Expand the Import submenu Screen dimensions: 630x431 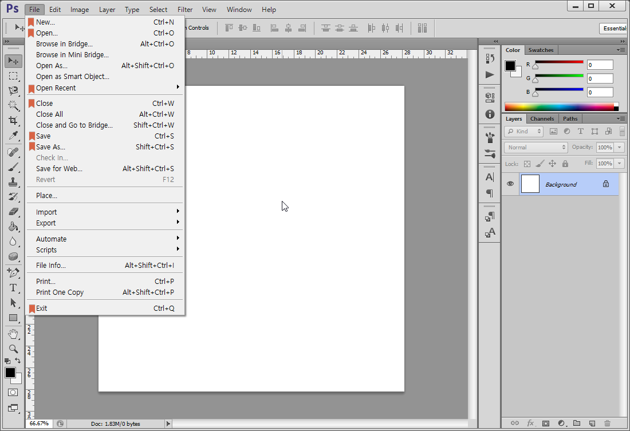pyautogui.click(x=105, y=212)
